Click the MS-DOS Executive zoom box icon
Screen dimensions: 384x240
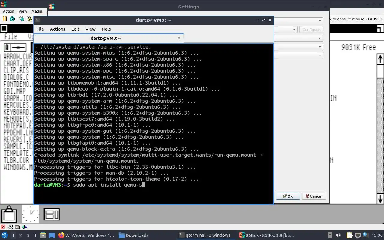[x=380, y=28]
